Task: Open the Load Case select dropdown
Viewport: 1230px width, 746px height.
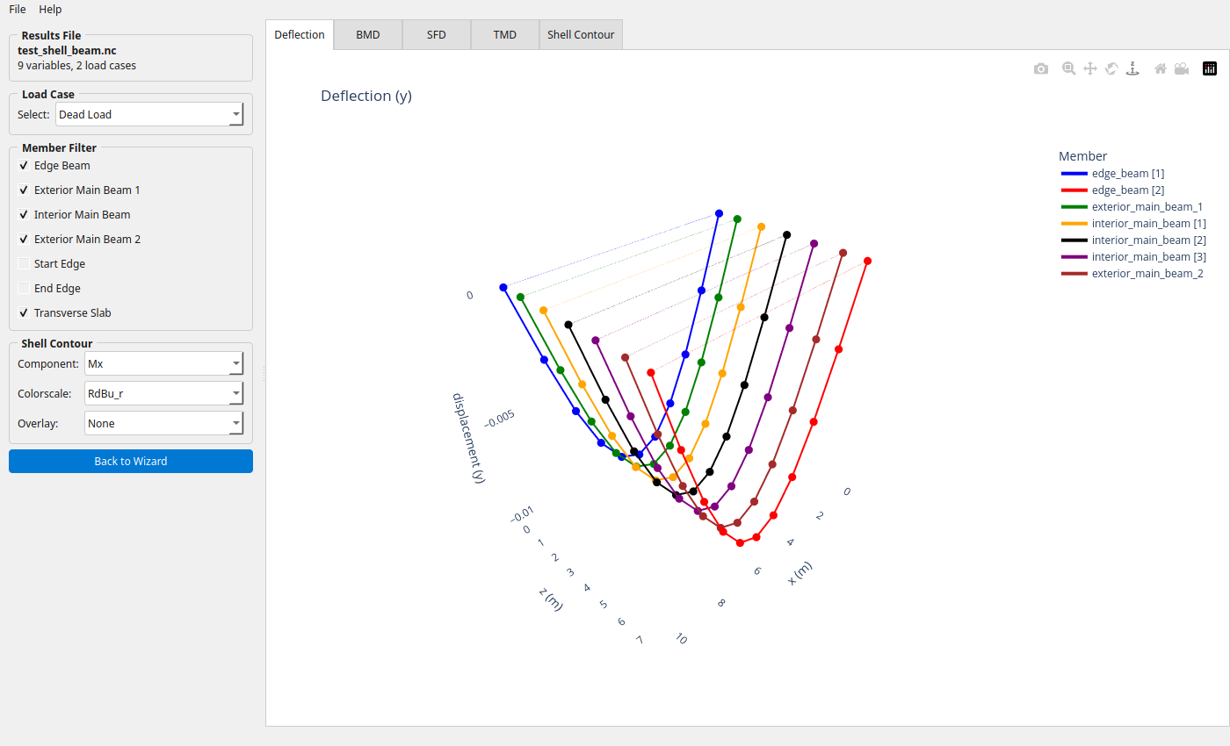Action: (148, 115)
